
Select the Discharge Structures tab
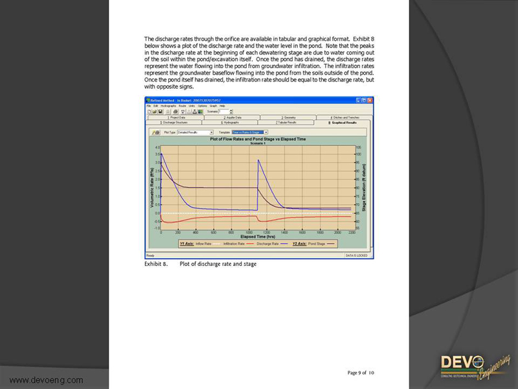[x=174, y=122]
